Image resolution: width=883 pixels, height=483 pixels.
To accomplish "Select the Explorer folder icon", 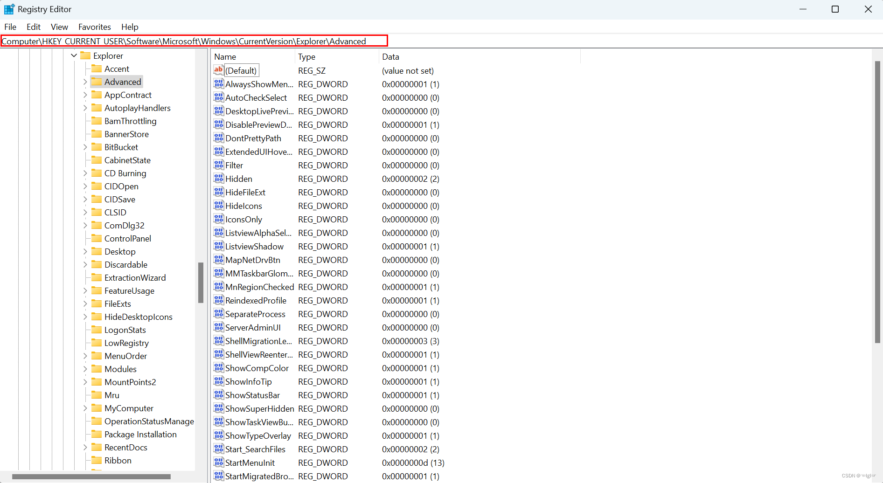I will [85, 55].
